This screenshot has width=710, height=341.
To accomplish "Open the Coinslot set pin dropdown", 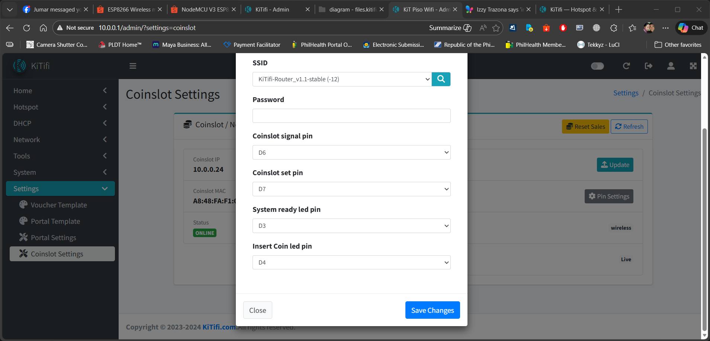I will click(x=351, y=189).
